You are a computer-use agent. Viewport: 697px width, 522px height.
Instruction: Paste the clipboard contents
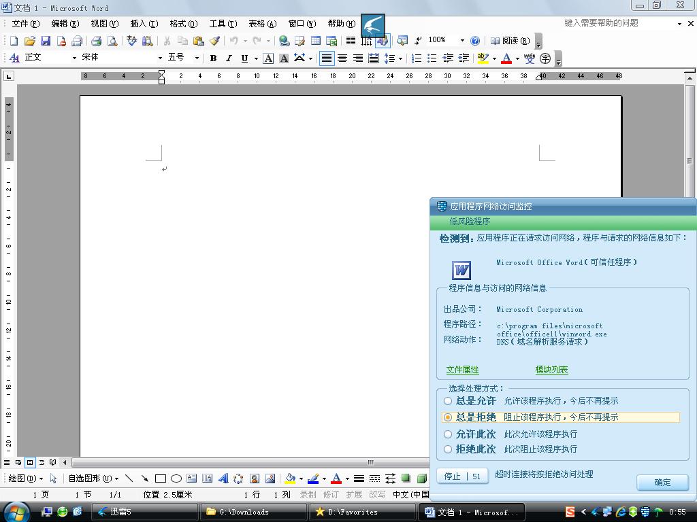pos(199,41)
